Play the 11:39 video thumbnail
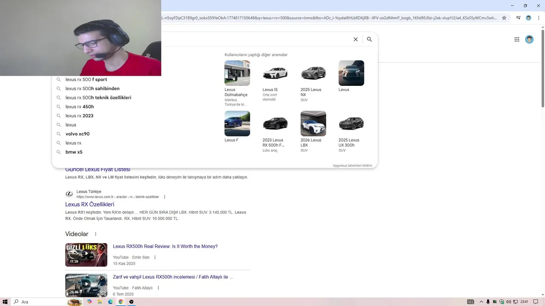The image size is (545, 306). (86, 255)
